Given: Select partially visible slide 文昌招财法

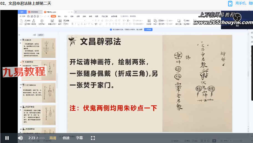Looking at the screenshot, I should pyautogui.click(x=39, y=130).
